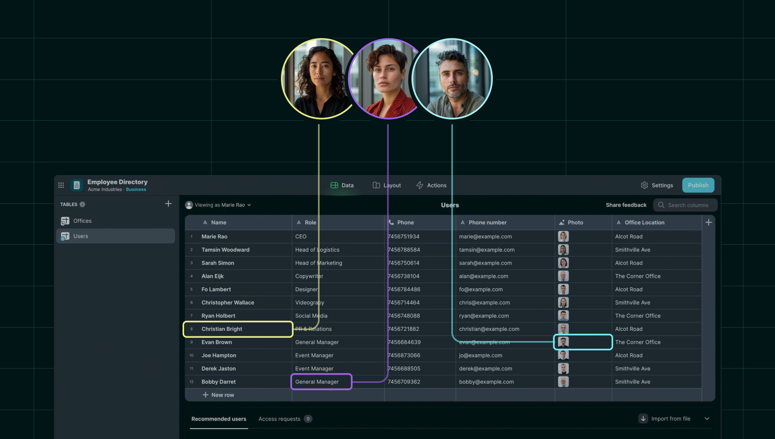775x439 pixels.
Task: Select the Offices table in sidebar
Action: tap(115, 221)
